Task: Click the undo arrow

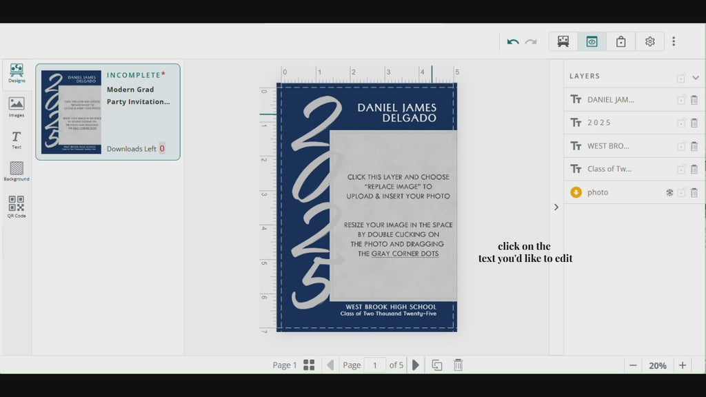Action: coord(513,41)
